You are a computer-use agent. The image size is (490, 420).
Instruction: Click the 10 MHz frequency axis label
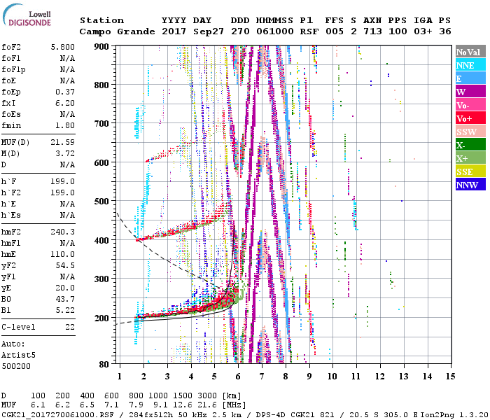coord(332,377)
